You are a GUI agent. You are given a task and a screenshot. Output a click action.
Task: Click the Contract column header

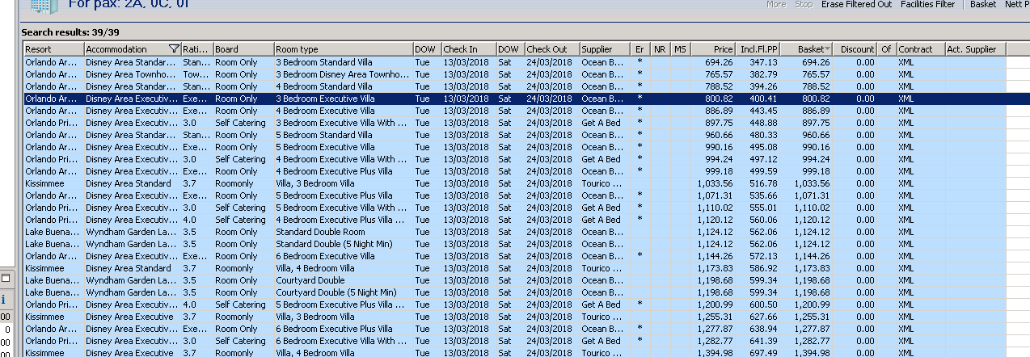click(x=921, y=50)
